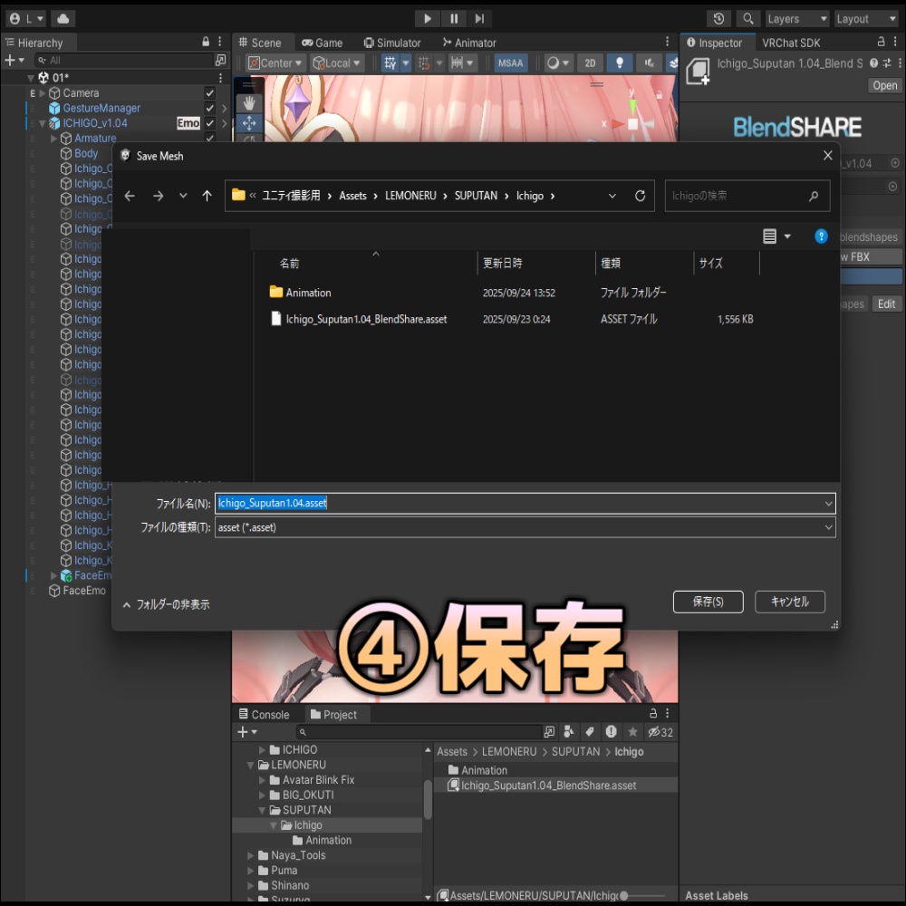This screenshot has height=906, width=906.
Task: Click the Play button in Unity toolbar
Action: point(427,18)
